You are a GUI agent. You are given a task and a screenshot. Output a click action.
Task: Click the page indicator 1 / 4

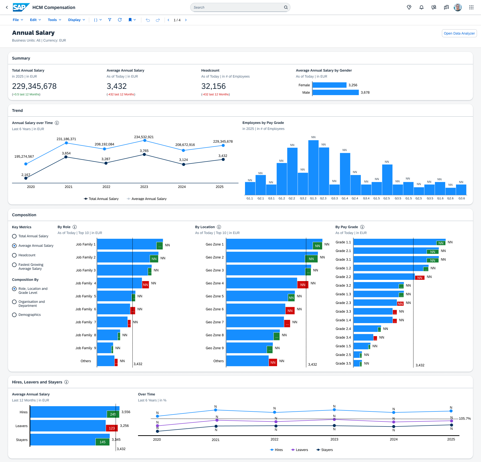coord(177,20)
